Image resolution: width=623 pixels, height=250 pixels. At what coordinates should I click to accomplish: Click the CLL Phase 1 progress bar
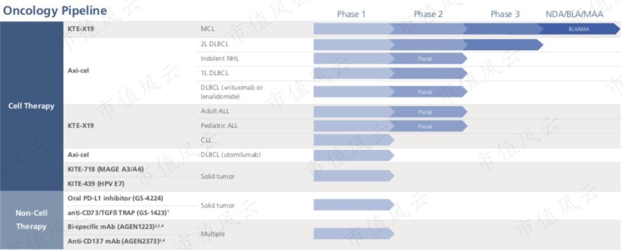pos(353,140)
